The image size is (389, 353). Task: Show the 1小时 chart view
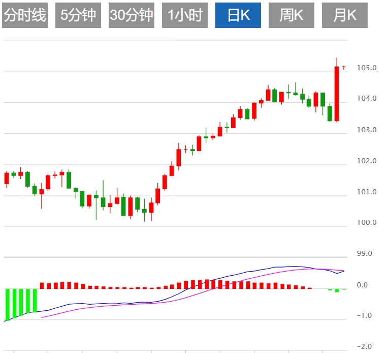point(185,15)
